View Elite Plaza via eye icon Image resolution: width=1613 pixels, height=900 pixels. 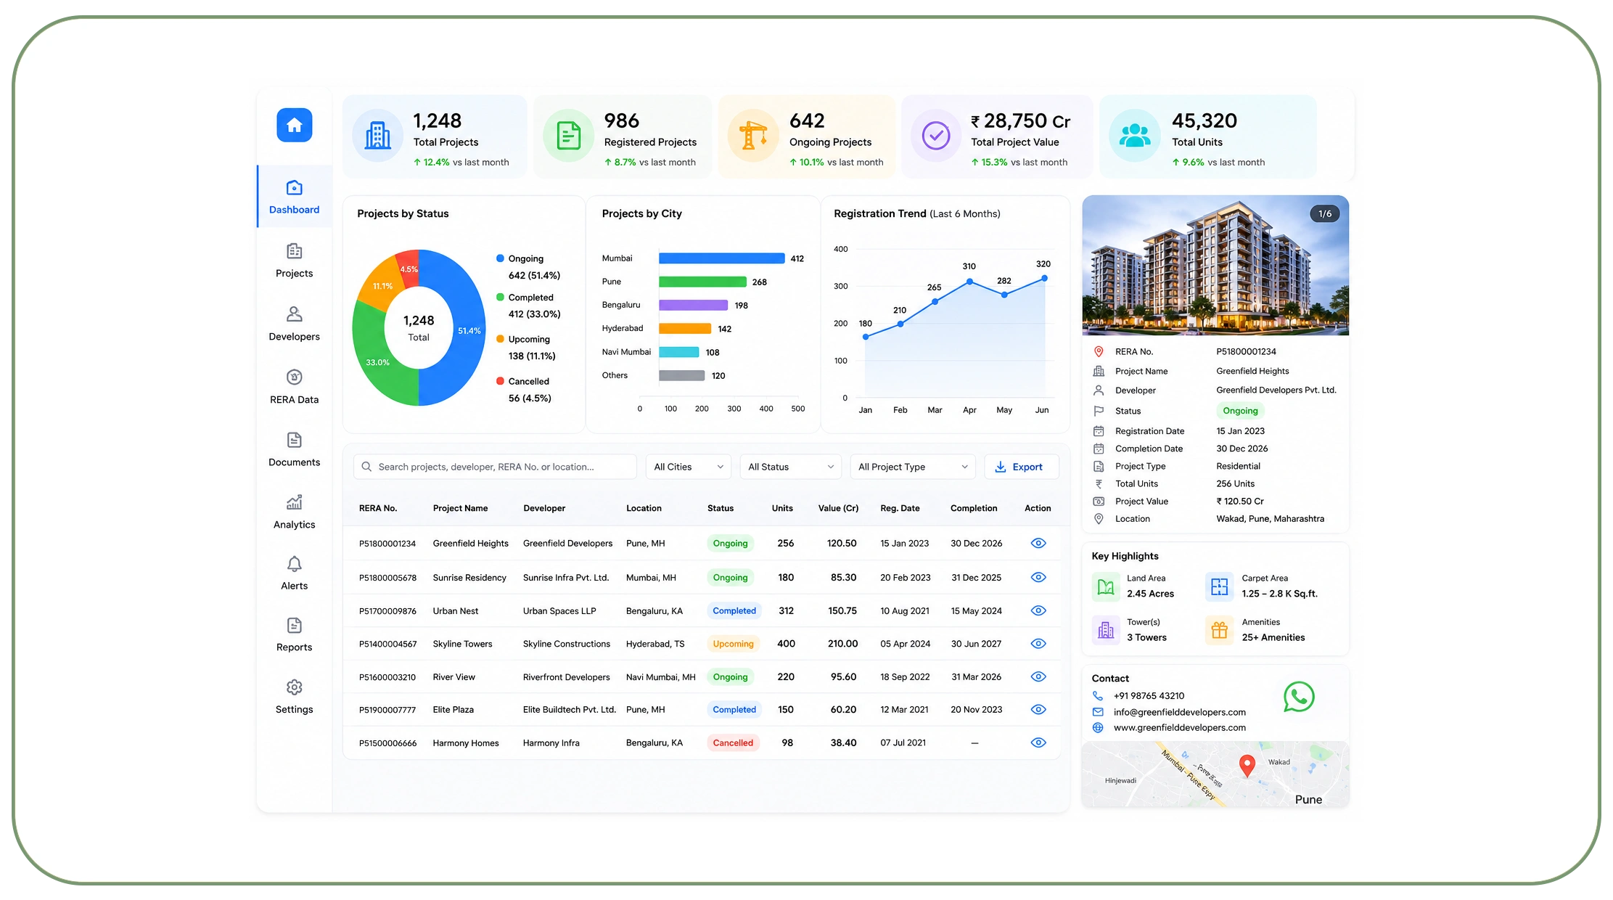1038,709
